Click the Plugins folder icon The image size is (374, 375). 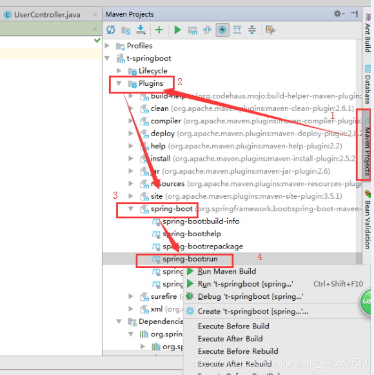(x=132, y=84)
